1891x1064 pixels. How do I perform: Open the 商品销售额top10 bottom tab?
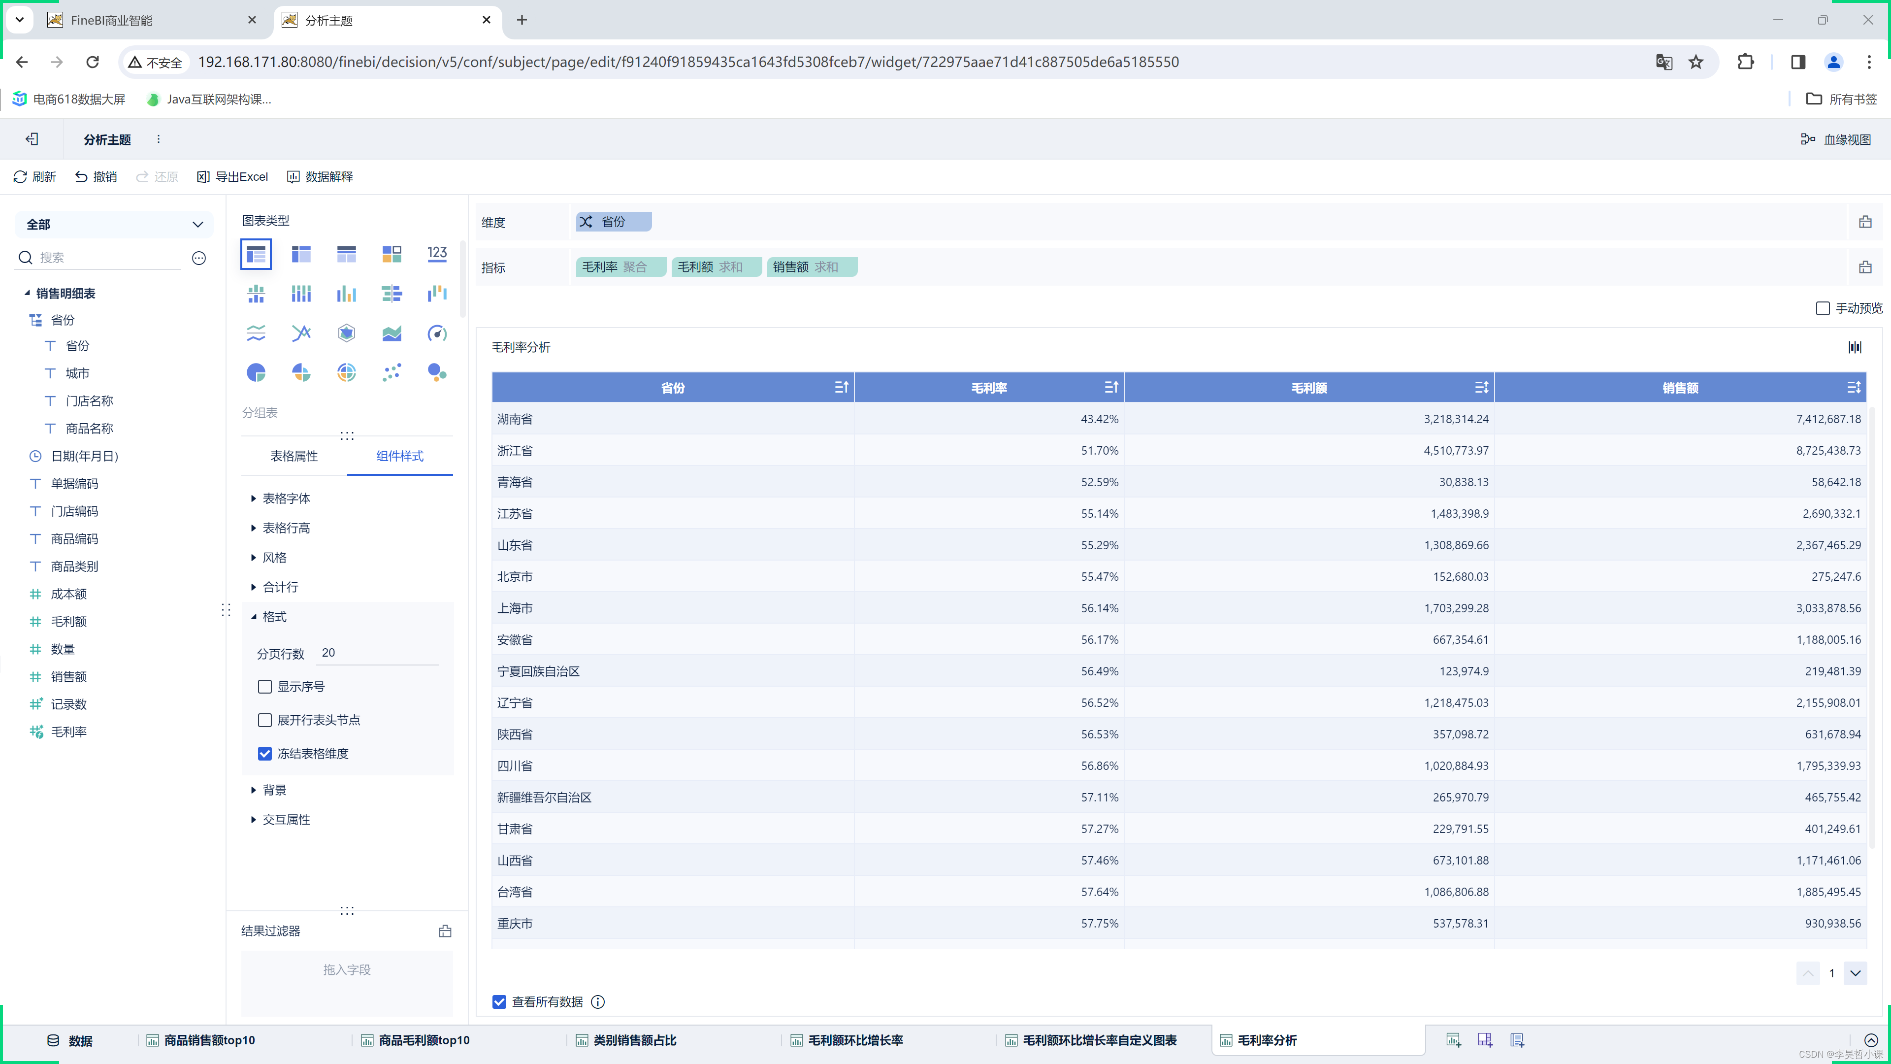[201, 1040]
